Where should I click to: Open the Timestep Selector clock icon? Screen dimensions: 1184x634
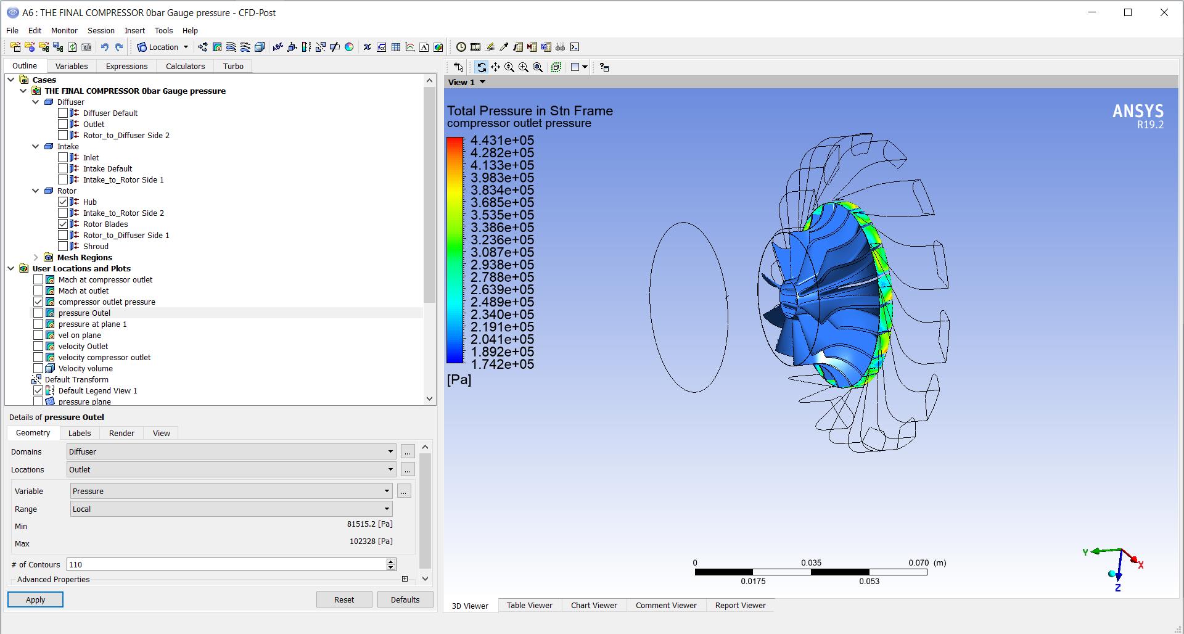tap(461, 47)
